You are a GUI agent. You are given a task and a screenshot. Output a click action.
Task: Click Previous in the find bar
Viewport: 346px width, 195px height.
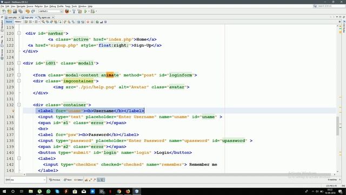click(55, 180)
